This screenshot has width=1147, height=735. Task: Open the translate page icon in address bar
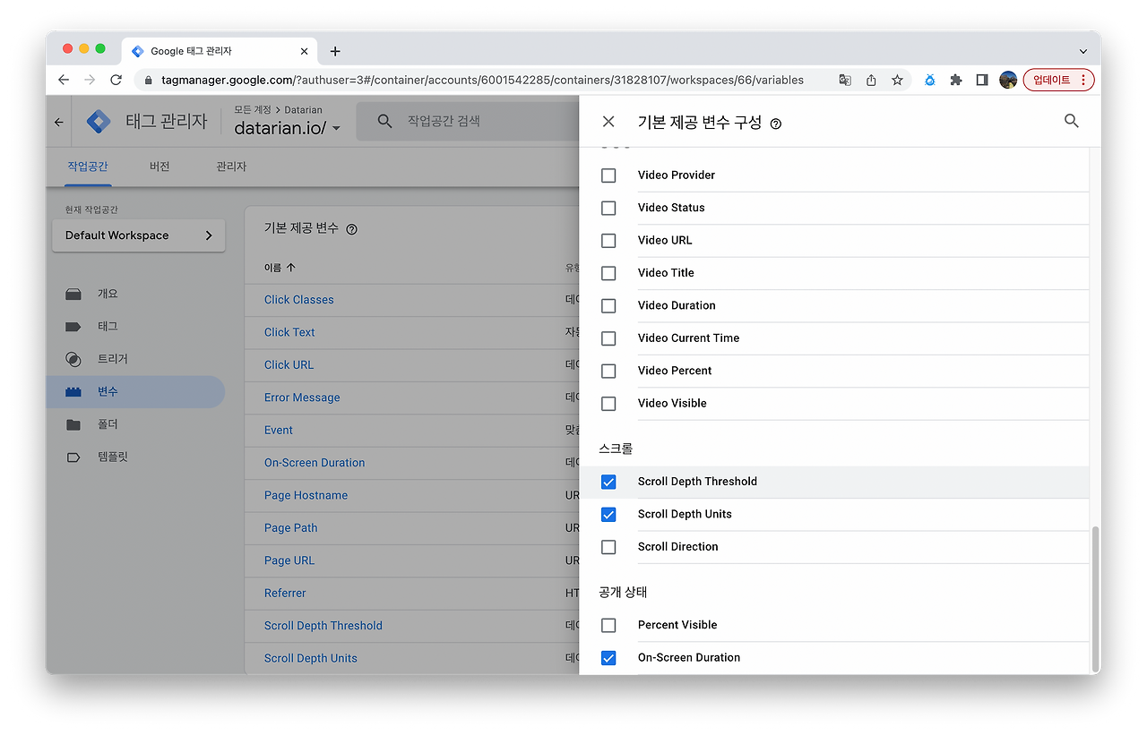click(x=845, y=80)
